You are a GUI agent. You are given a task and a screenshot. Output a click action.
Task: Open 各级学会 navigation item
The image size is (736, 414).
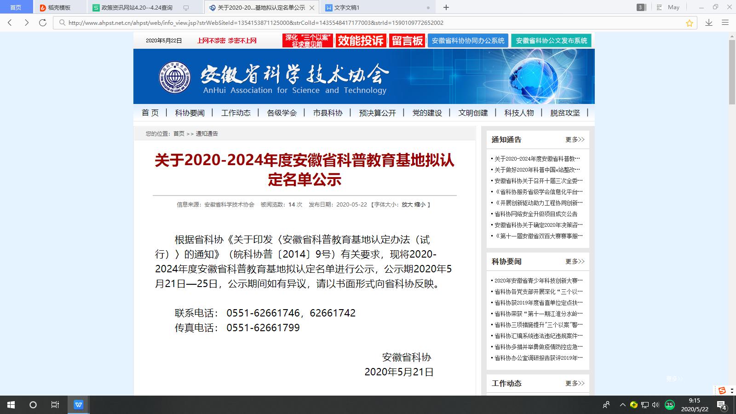pos(282,113)
